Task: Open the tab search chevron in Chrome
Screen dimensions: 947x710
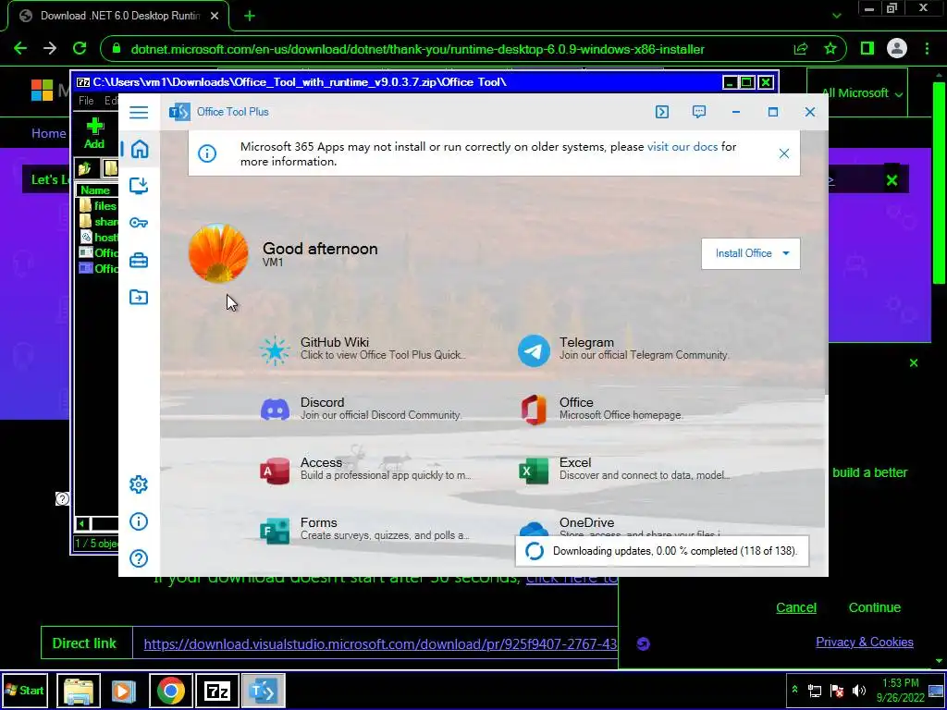Action: pos(836,16)
